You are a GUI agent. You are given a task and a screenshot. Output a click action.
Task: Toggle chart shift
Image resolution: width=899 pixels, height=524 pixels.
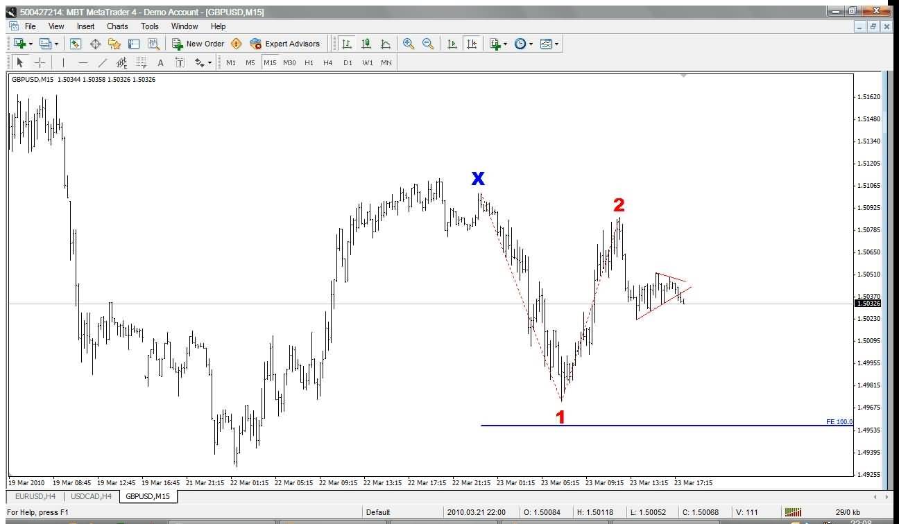click(472, 44)
